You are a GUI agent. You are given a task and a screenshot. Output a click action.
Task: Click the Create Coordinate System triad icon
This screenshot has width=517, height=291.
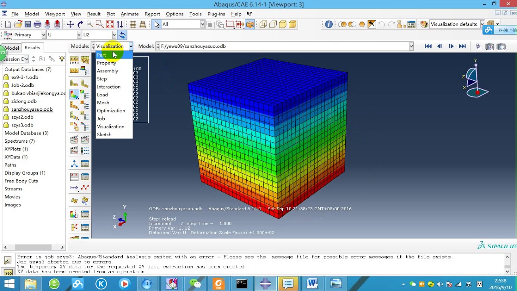pyautogui.click(x=74, y=164)
